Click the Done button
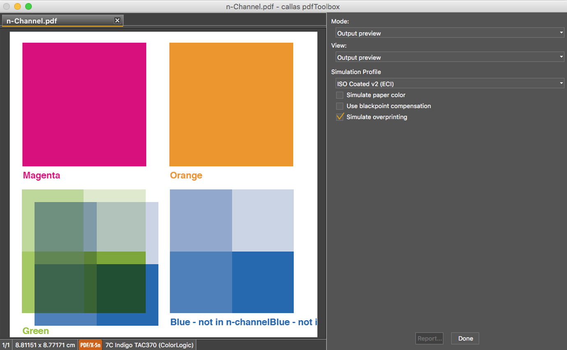The image size is (567, 350). (466, 339)
